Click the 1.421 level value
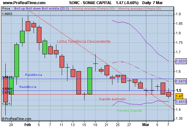The image size is (190, 127). (6, 104)
